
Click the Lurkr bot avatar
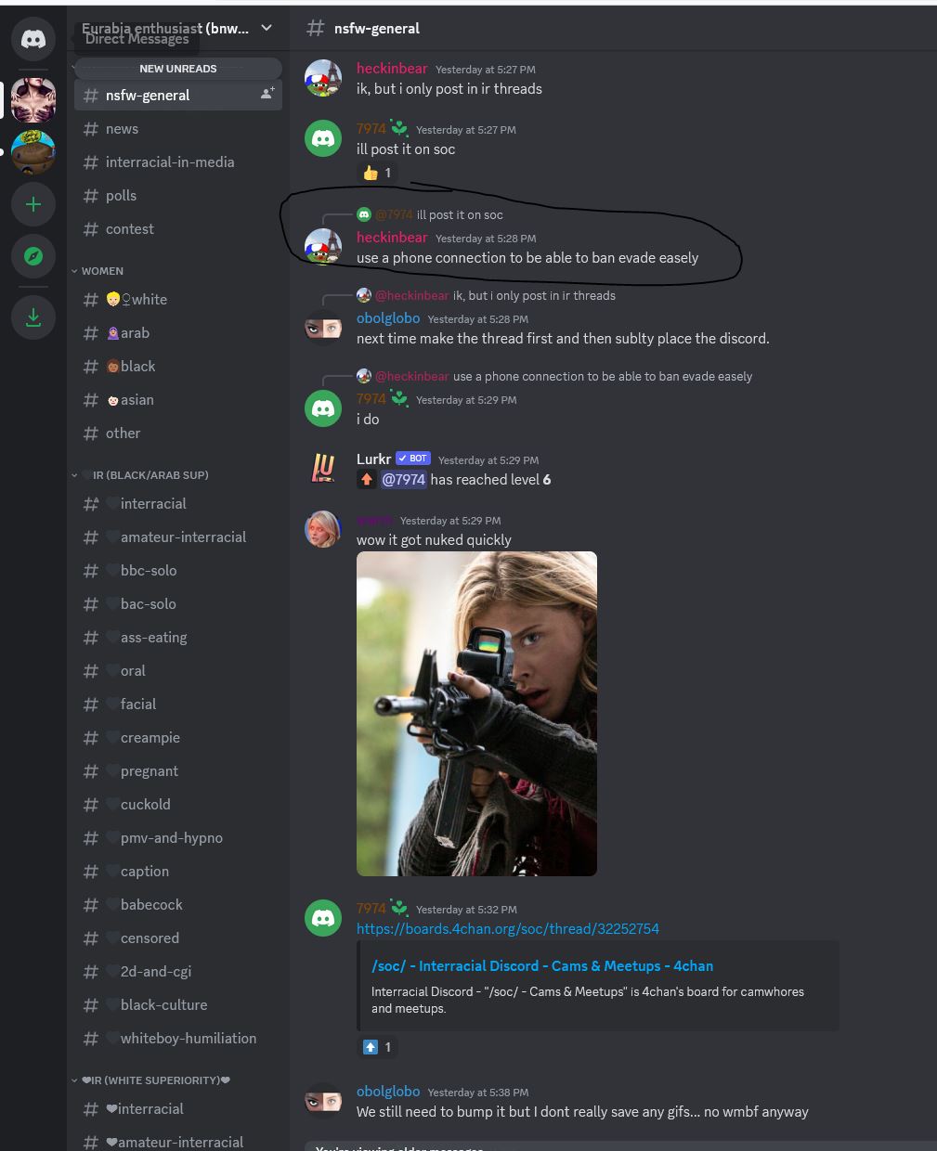323,469
